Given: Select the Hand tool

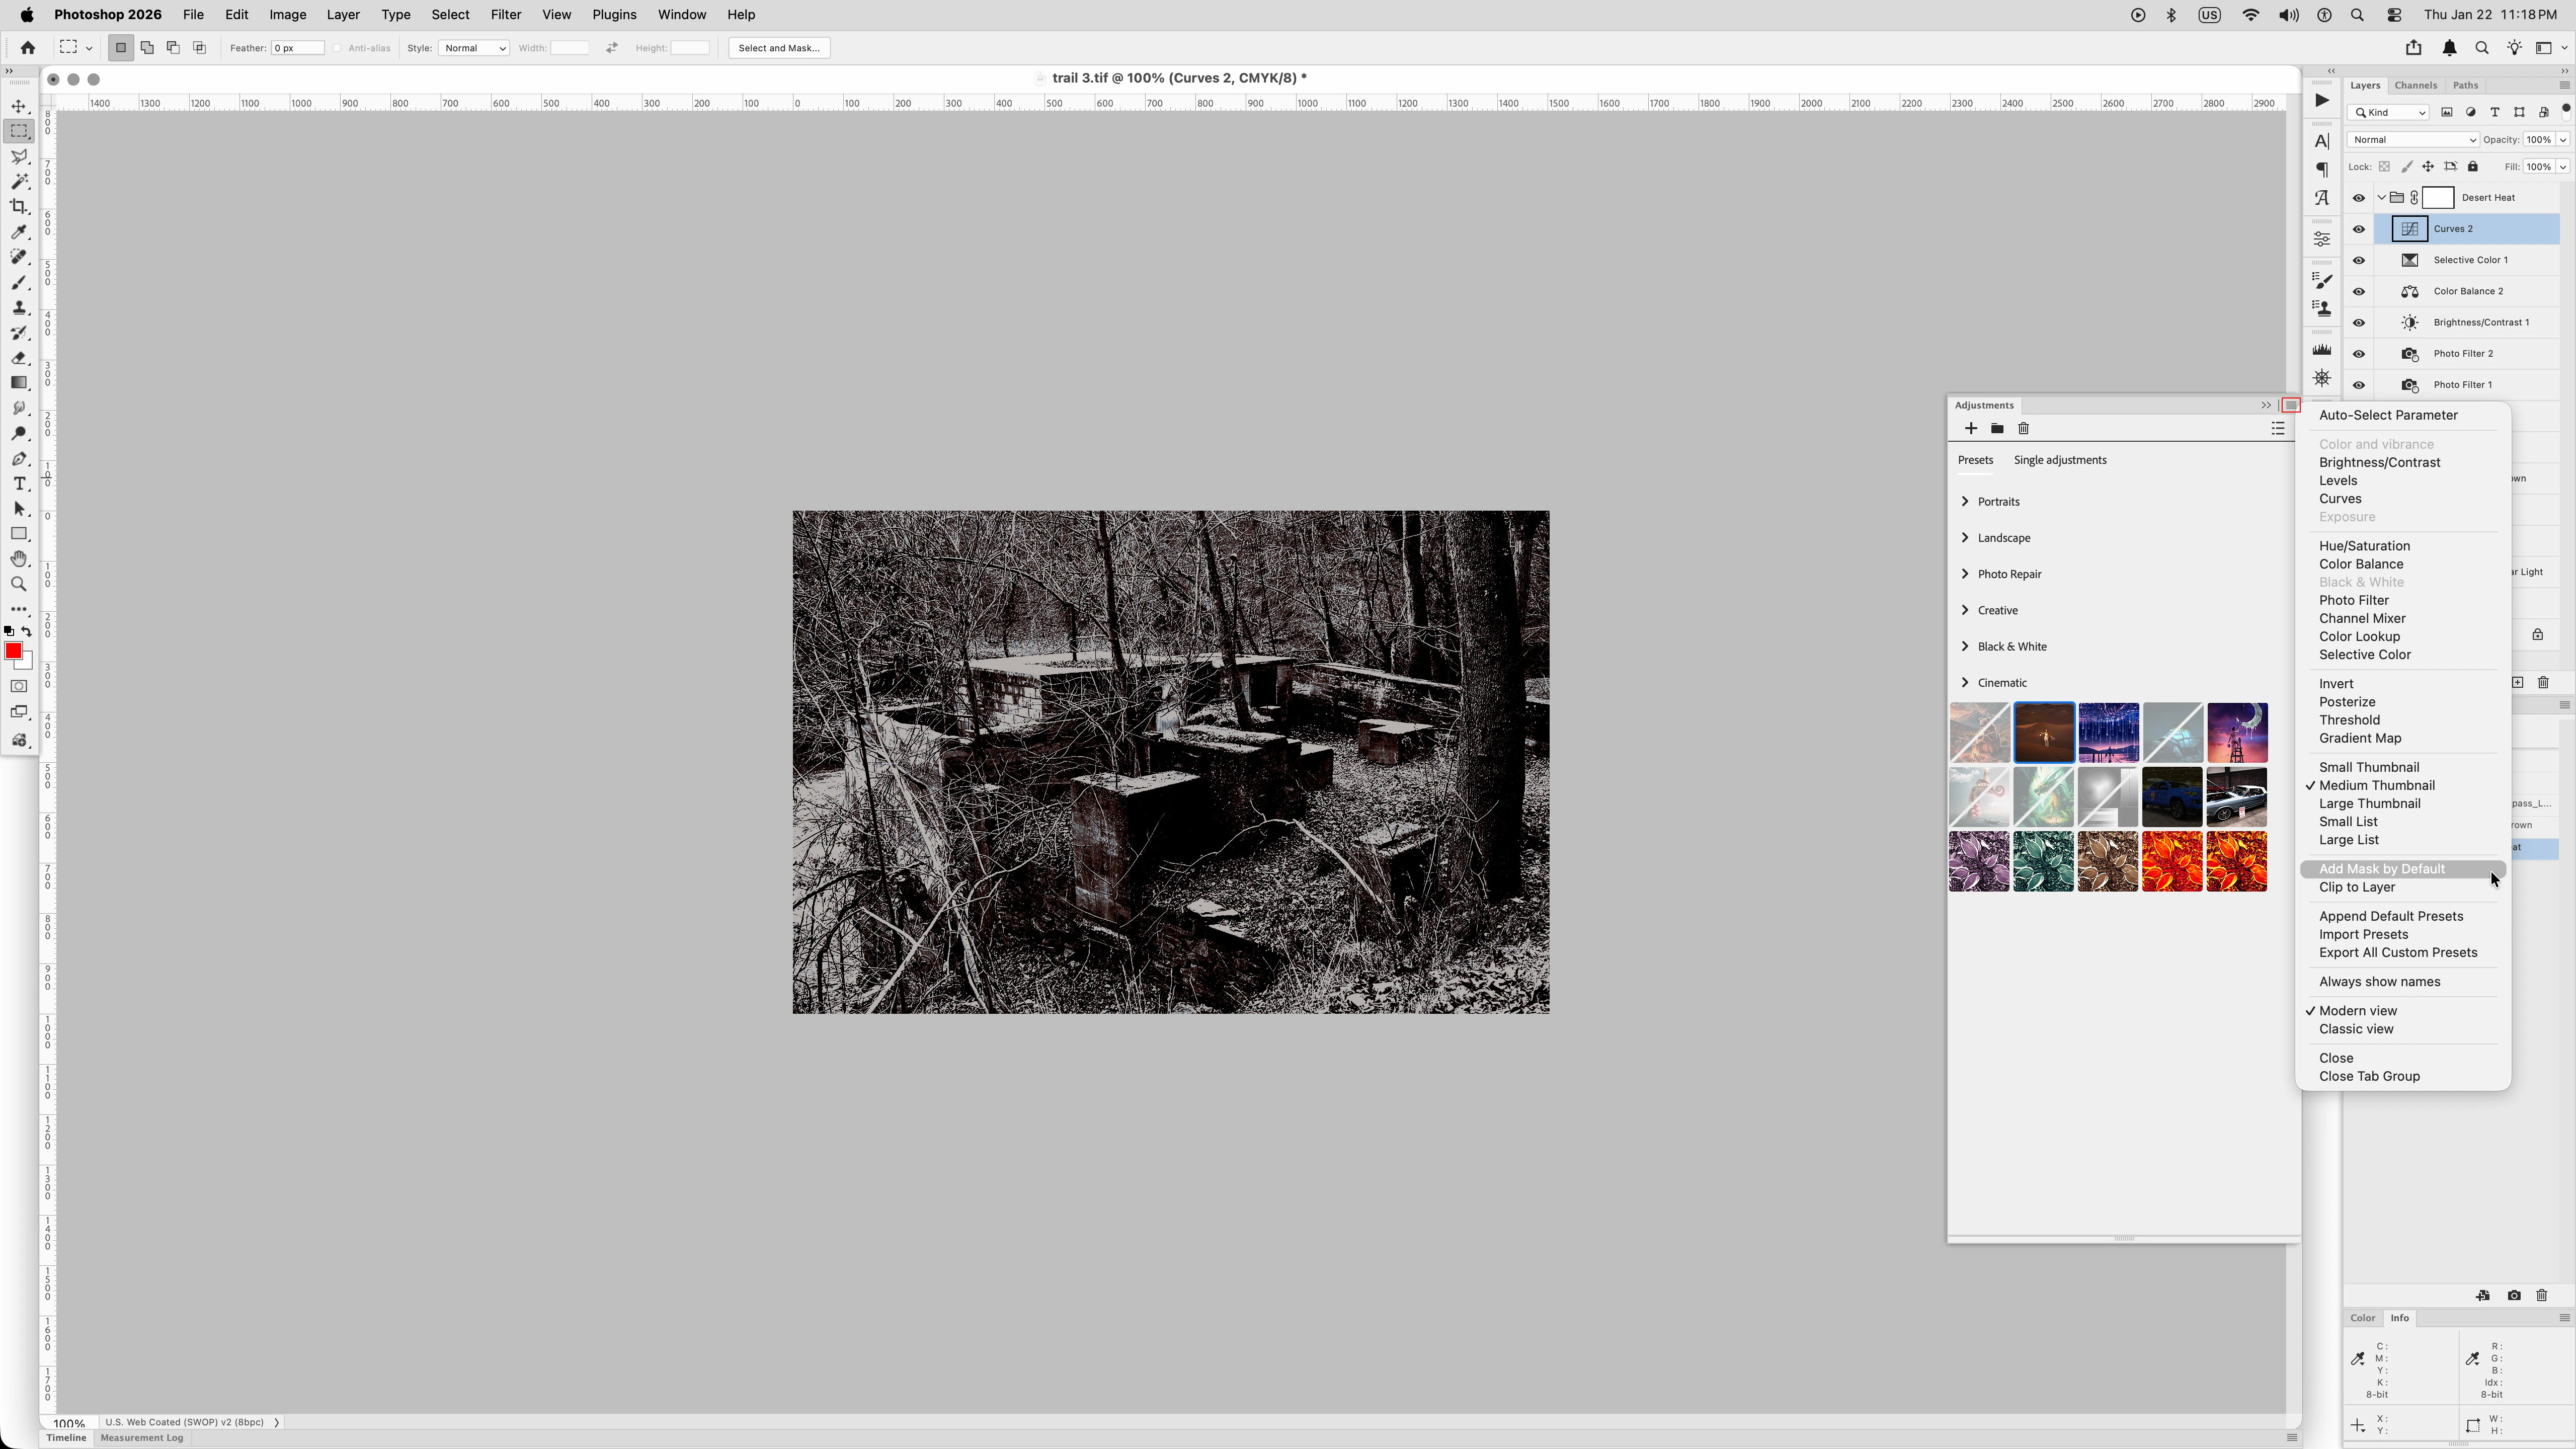Looking at the screenshot, I should coord(19,559).
